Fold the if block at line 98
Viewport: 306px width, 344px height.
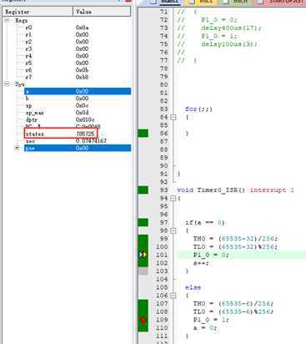pos(173,230)
